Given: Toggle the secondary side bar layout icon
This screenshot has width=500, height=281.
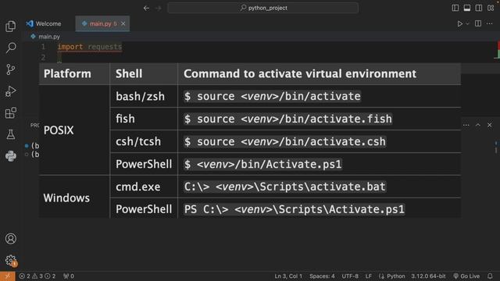Looking at the screenshot, I should (x=479, y=8).
